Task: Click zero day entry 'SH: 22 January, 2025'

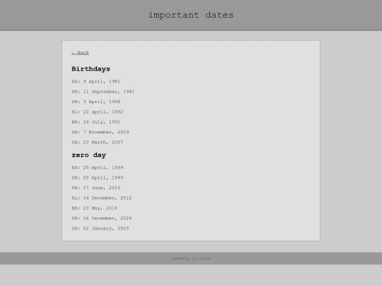Action: (x=100, y=228)
